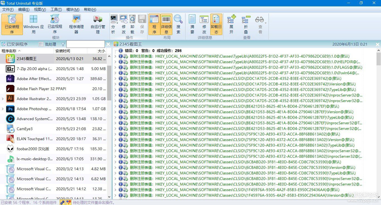Select Advanced SystemCare program
Viewport: 381px width, 205px height.
(53, 119)
